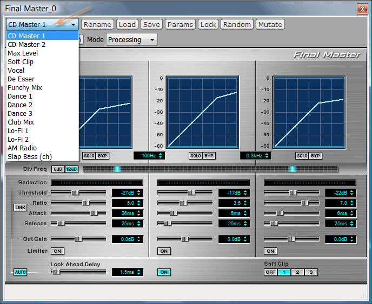The height and width of the screenshot is (304, 372).
Task: Choose Dance 1 preset
Action: (43, 96)
